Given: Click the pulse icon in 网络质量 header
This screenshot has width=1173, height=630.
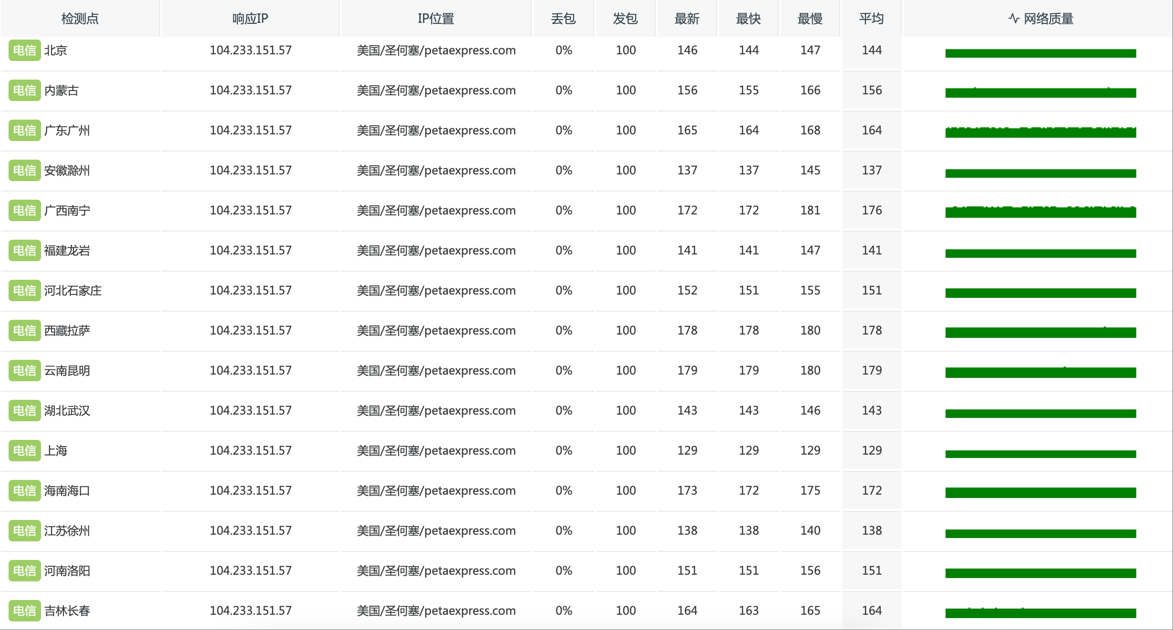Looking at the screenshot, I should point(1014,19).
